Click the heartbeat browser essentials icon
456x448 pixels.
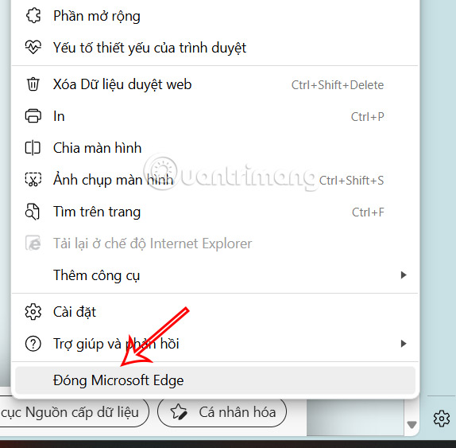pyautogui.click(x=33, y=47)
